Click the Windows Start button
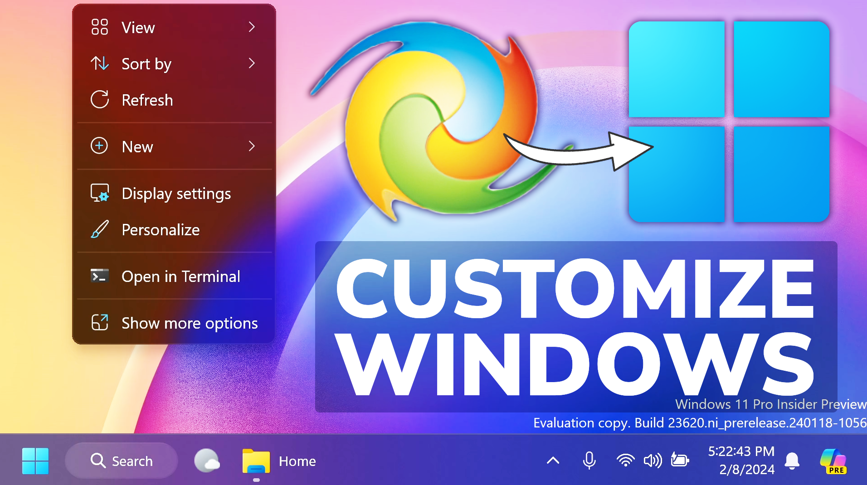Screen dimensions: 867x485 click(35, 461)
